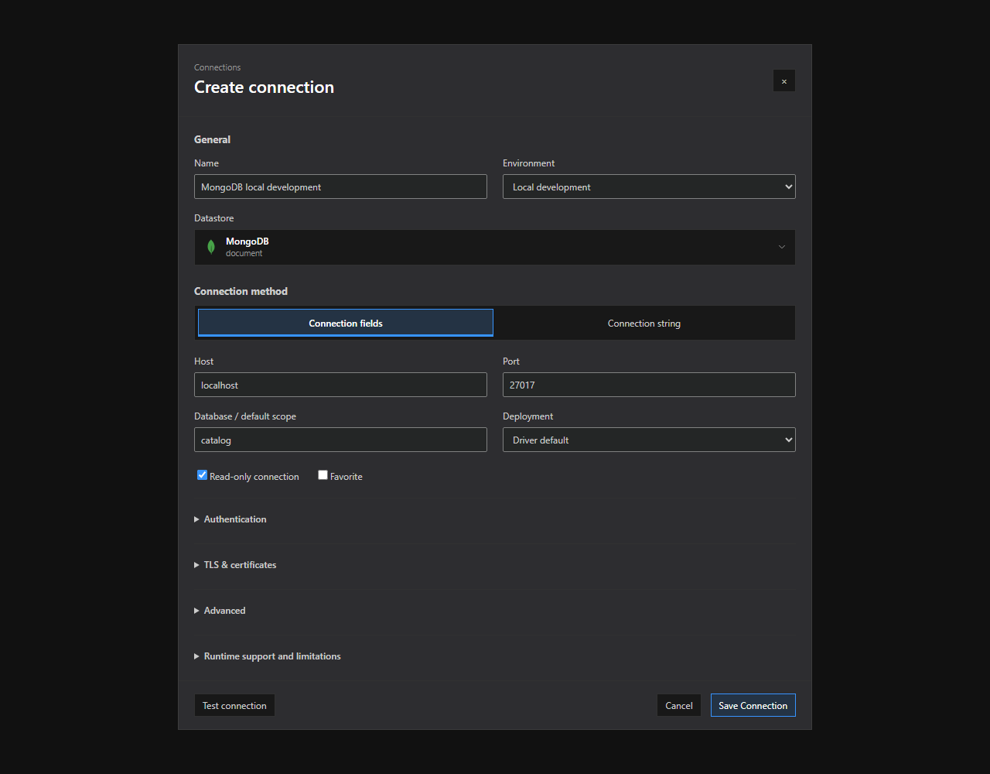
Task: Click the Test connection button
Action: pos(234,705)
